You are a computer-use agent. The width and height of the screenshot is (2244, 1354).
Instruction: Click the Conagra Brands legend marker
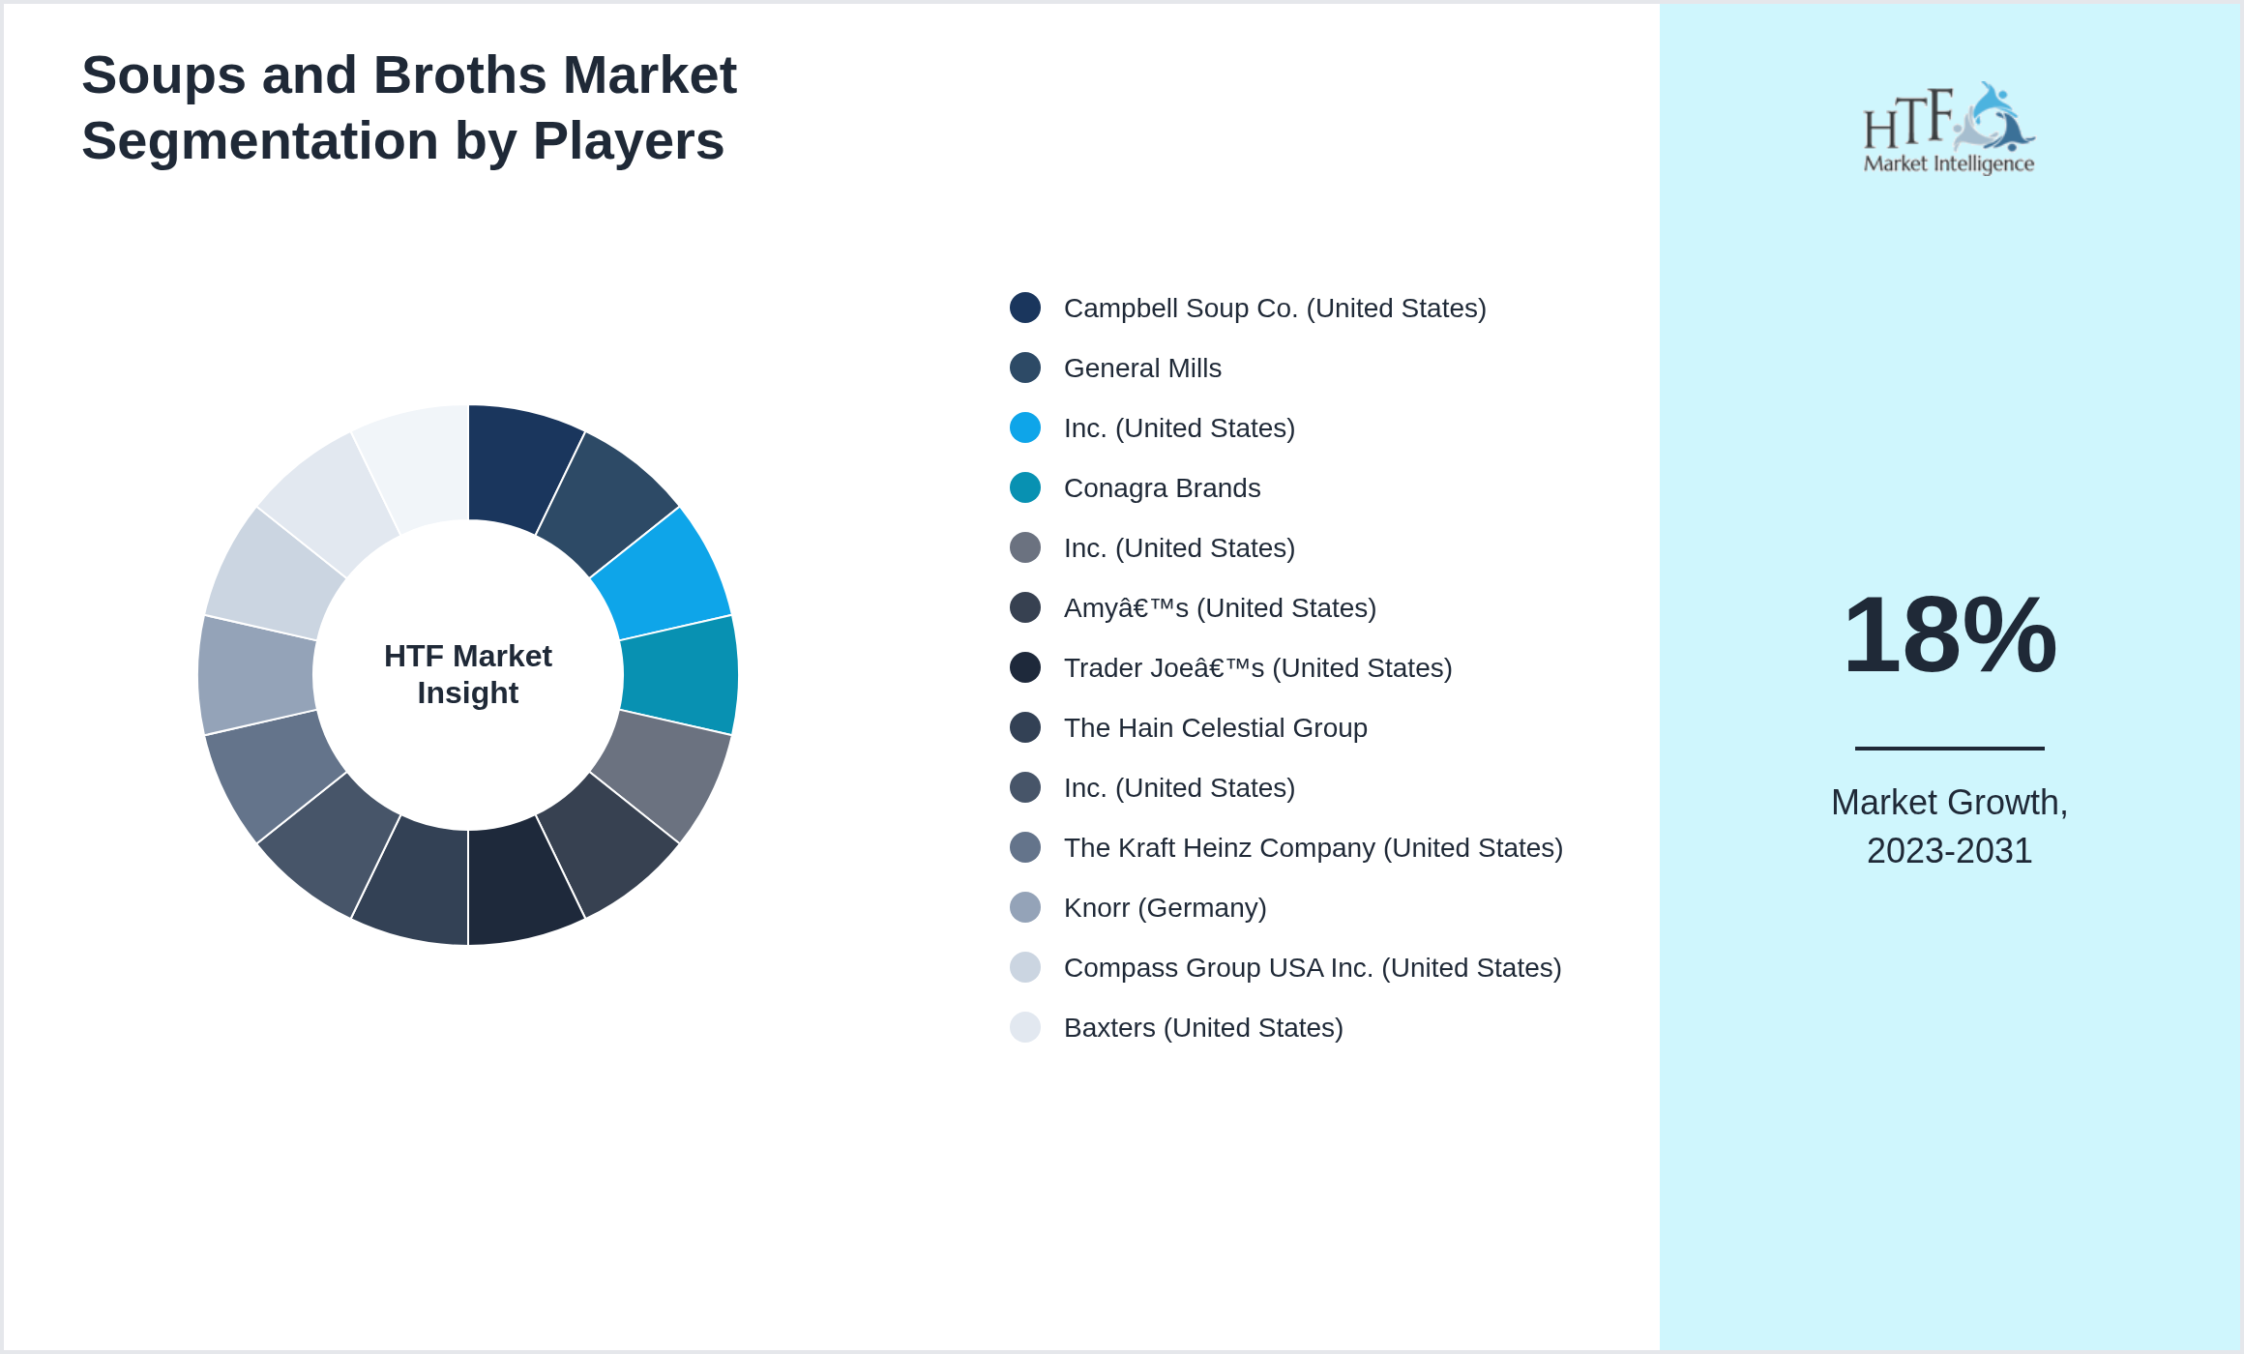click(1024, 487)
